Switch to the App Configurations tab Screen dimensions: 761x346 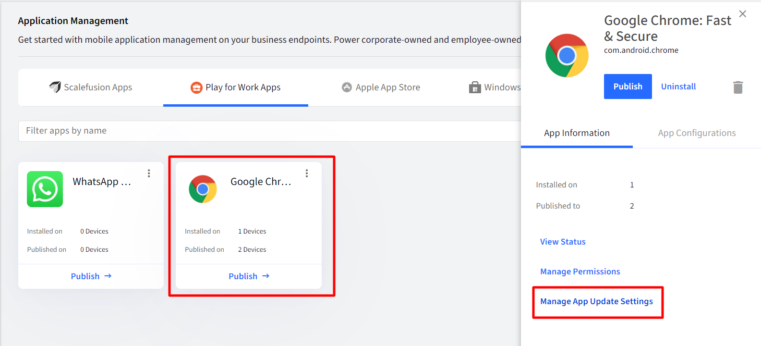[697, 133]
